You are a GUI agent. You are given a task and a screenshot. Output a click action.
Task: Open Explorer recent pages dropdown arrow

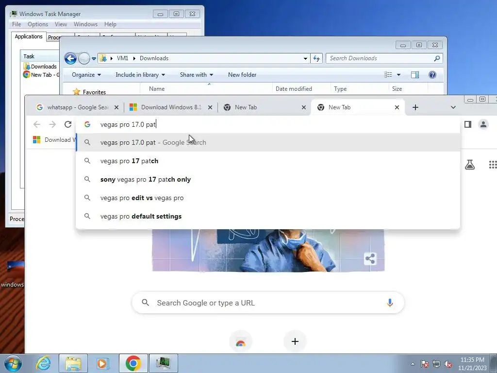[x=94, y=59]
